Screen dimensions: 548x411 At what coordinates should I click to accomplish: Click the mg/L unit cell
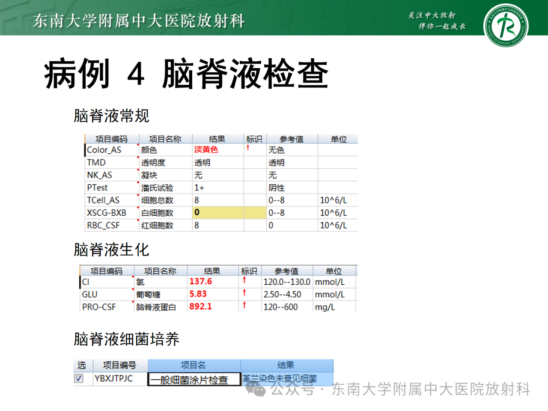coord(334,307)
